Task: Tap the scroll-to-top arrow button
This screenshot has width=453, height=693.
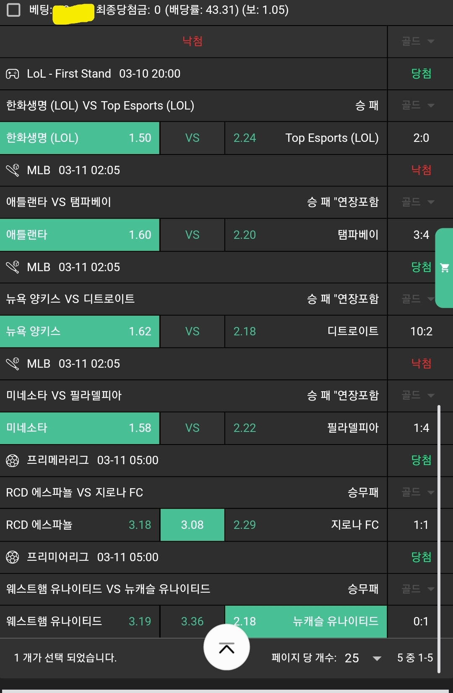Action: point(226,648)
